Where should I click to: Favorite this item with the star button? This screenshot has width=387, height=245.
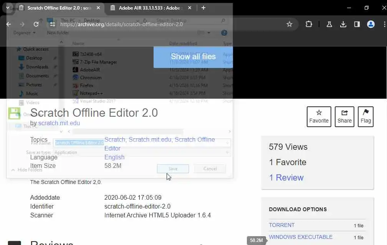coord(319,117)
